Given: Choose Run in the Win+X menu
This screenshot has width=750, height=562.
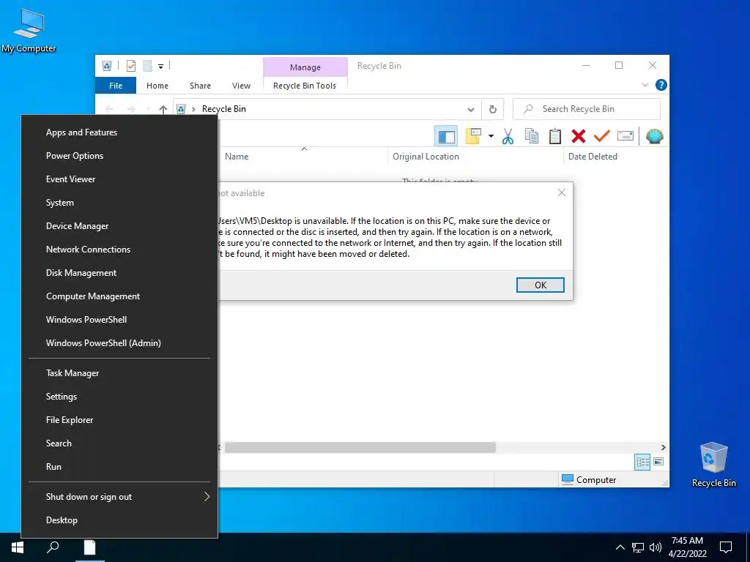Looking at the screenshot, I should click(119, 467).
